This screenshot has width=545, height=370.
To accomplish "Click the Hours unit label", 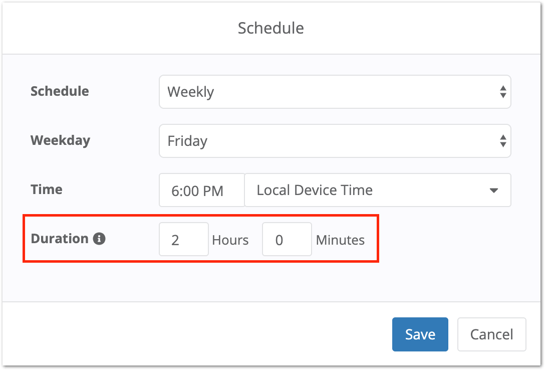I will (230, 240).
